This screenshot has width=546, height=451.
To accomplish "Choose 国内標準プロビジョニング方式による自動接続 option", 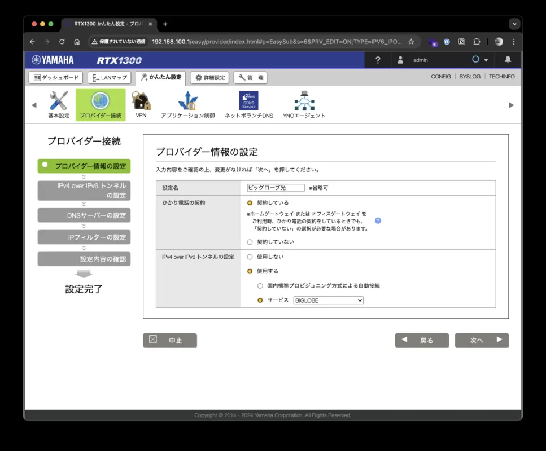I will tap(260, 286).
